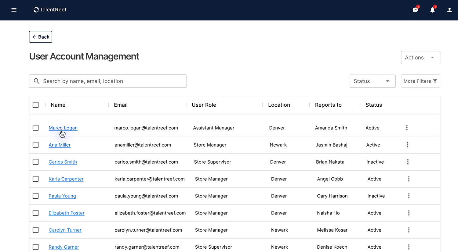
Task: Open Karla Carpenter's profile link
Action: tap(66, 179)
